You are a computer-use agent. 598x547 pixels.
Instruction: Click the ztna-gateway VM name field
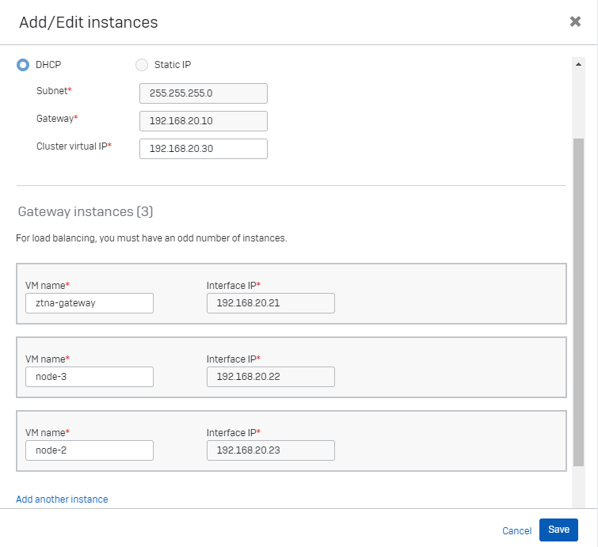pos(89,303)
